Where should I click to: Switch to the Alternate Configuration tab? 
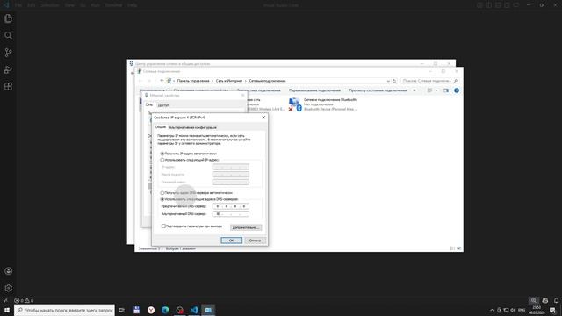(x=193, y=127)
